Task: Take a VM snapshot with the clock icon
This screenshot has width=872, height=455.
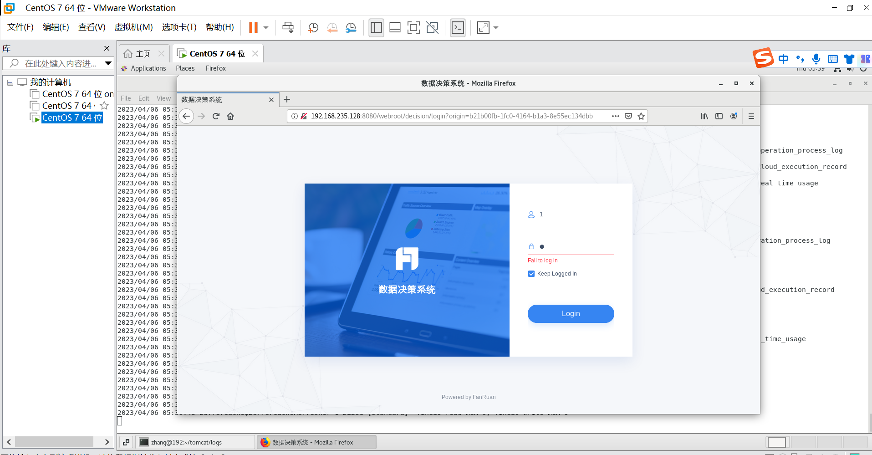Action: 313,28
